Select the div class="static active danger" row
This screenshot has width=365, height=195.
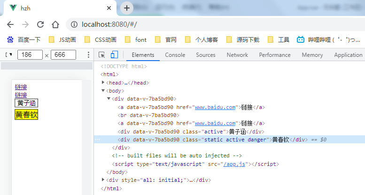point(230,140)
